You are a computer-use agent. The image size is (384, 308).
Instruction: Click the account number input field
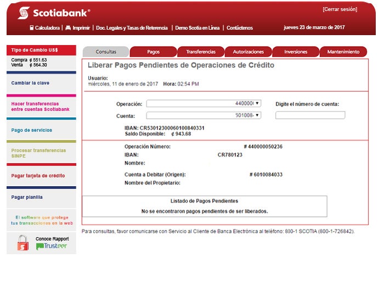pos(310,115)
